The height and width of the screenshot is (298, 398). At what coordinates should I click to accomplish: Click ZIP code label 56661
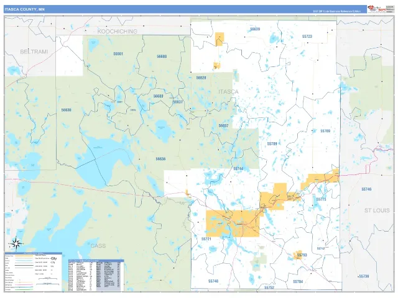118,54
